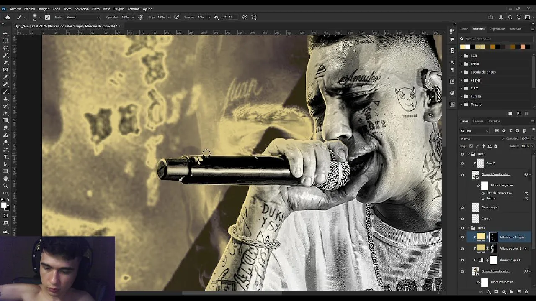Image resolution: width=536 pixels, height=301 pixels.
Task: Switch to the Color panel tab
Action: [x=464, y=29]
